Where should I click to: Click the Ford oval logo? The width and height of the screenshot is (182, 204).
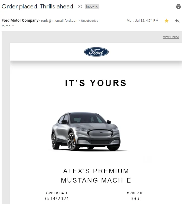tap(96, 52)
